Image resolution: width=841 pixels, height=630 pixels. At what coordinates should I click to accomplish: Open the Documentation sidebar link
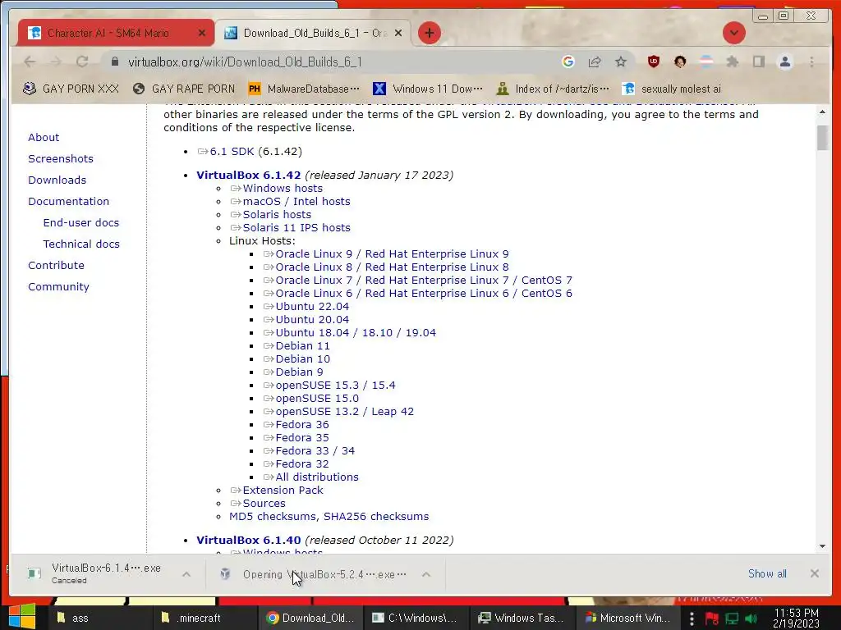pyautogui.click(x=69, y=202)
